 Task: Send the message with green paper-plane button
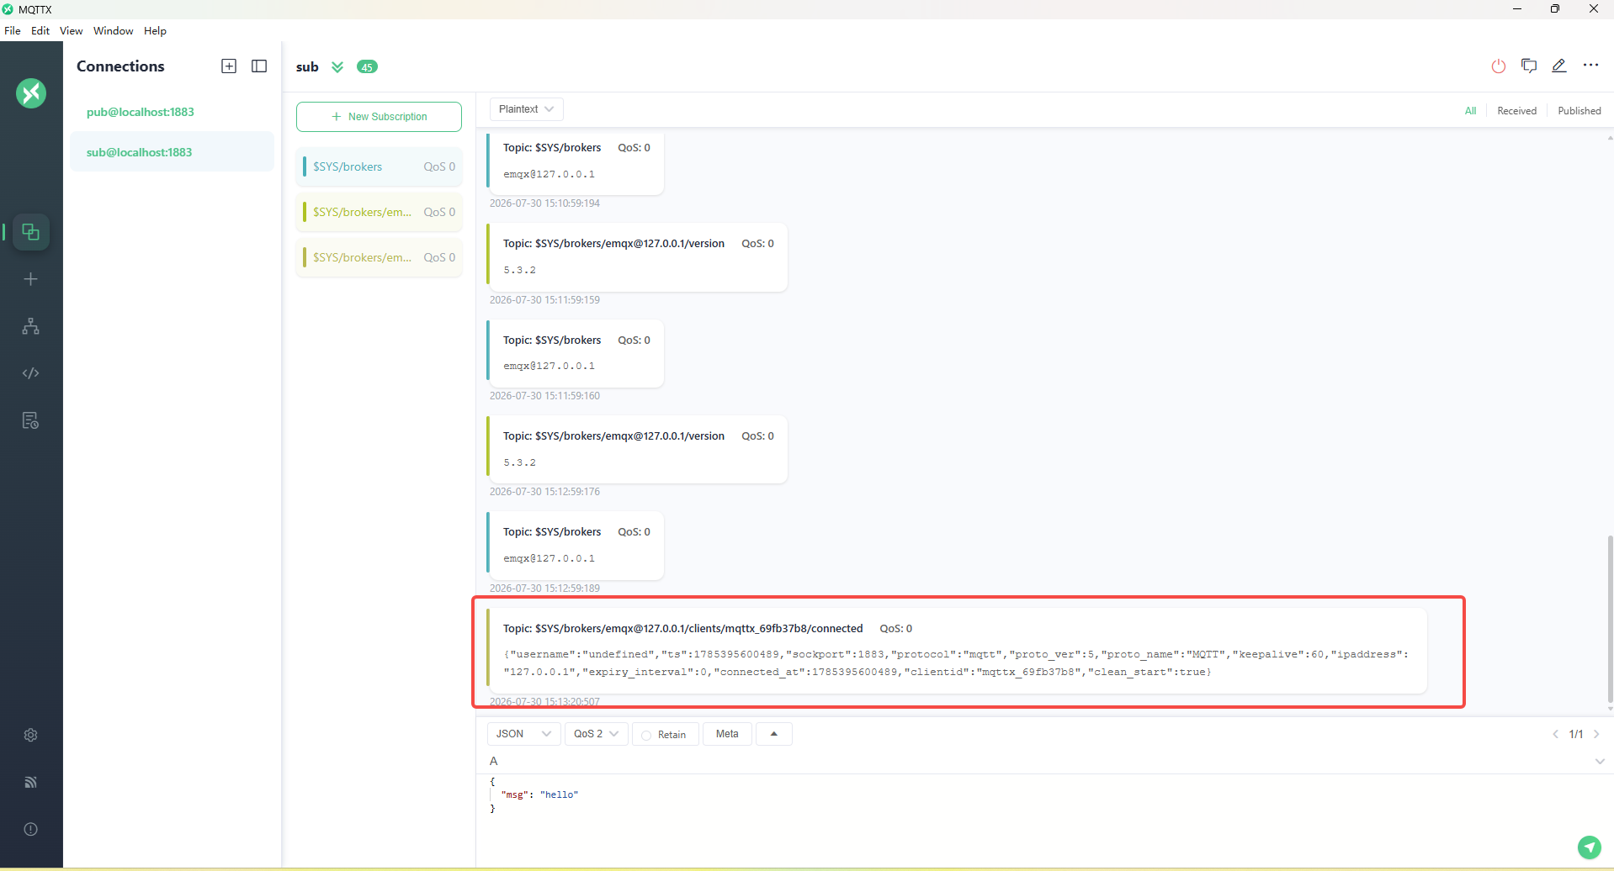tap(1589, 847)
